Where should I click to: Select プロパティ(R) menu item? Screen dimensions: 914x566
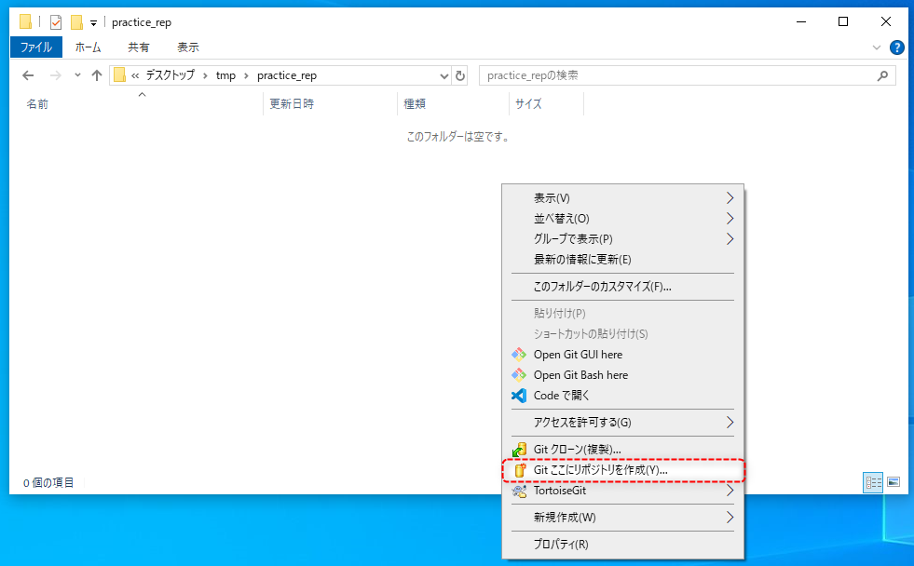(622, 544)
